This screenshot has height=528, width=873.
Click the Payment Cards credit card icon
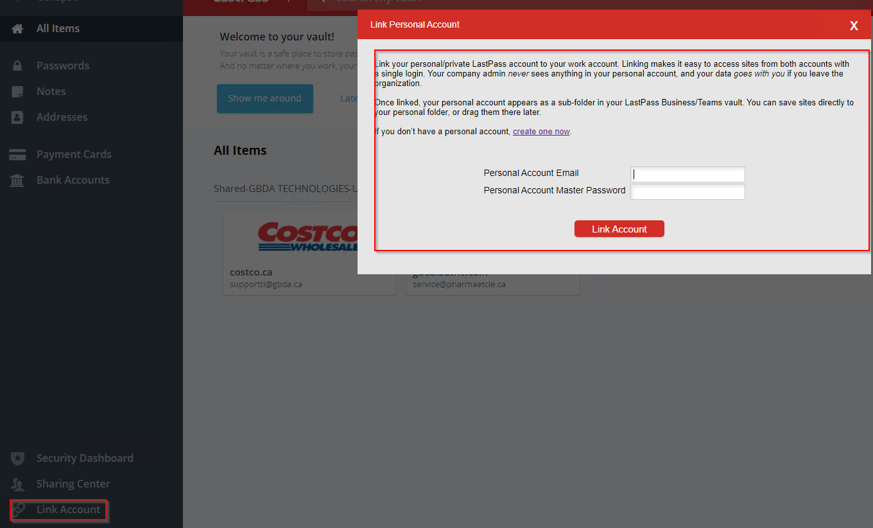(17, 154)
